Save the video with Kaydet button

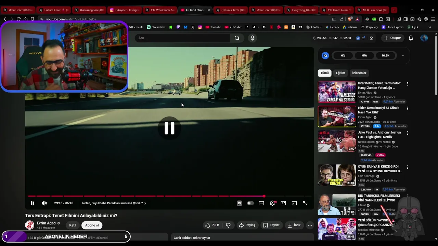click(x=271, y=225)
